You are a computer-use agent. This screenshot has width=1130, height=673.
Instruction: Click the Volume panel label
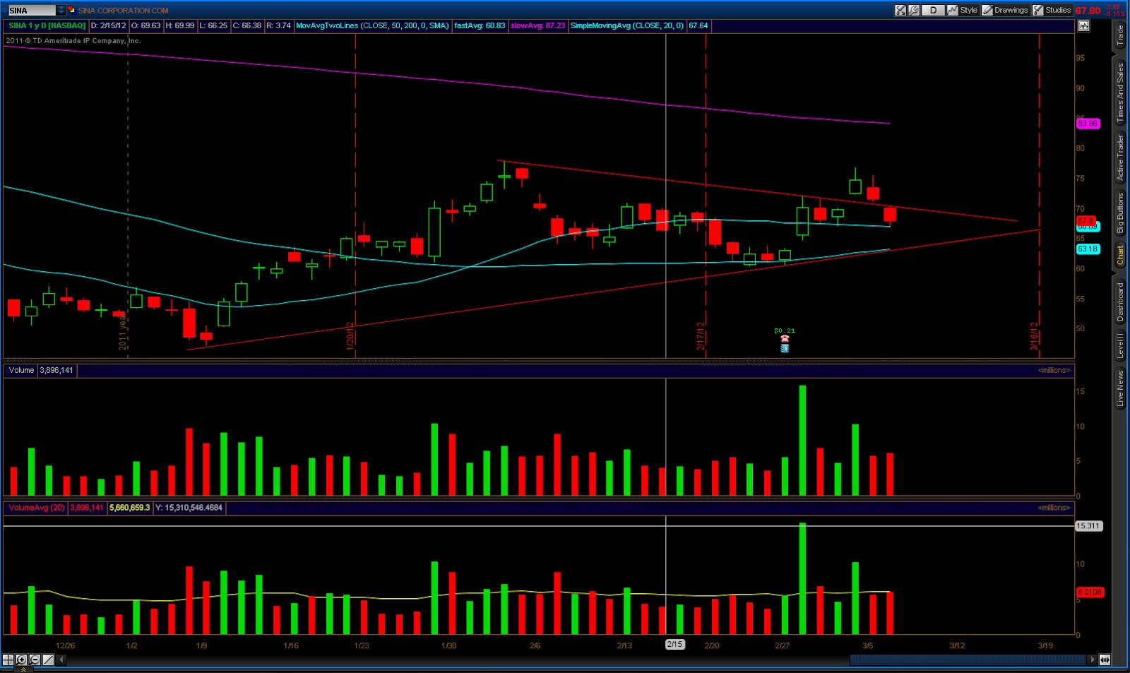[x=21, y=370]
